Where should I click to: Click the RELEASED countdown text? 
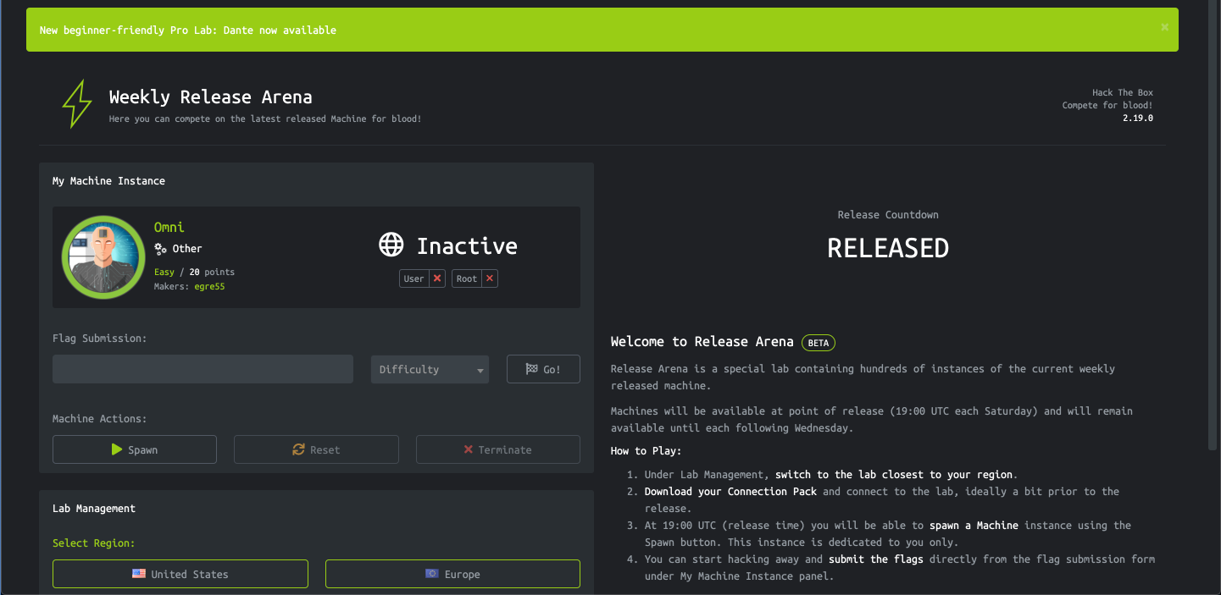click(888, 248)
